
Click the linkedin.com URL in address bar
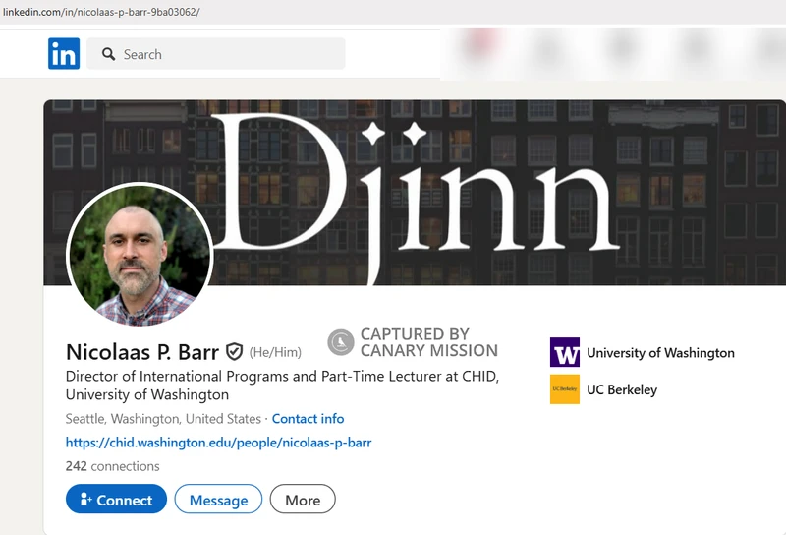pos(101,12)
